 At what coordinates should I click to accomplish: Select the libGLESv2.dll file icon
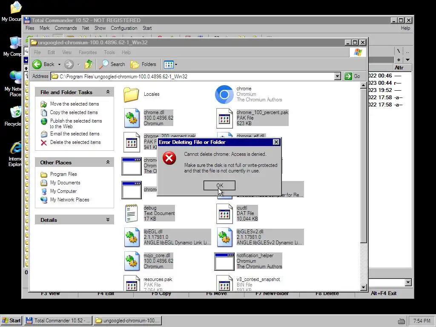[224, 237]
